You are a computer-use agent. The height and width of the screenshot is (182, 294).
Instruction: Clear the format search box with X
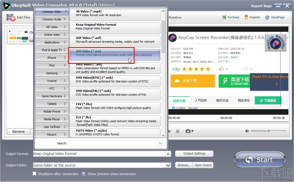(x=160, y=143)
